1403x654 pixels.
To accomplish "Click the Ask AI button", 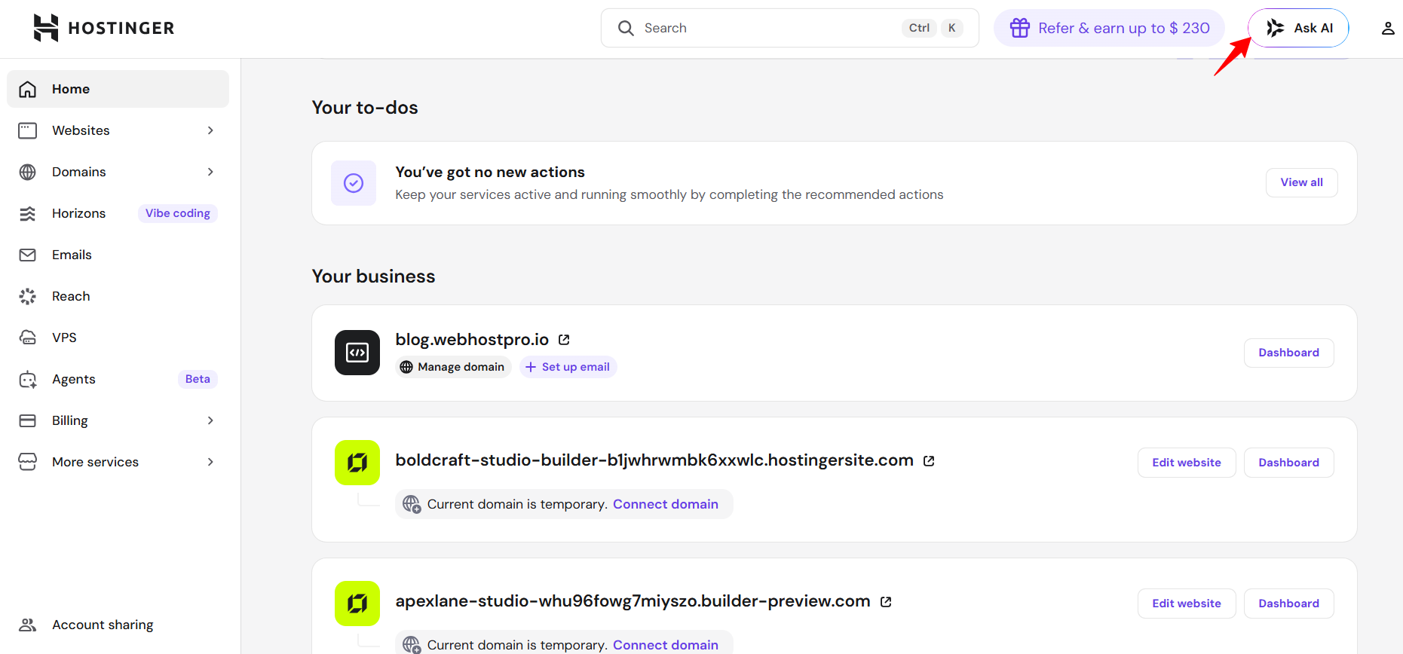I will pyautogui.click(x=1298, y=28).
